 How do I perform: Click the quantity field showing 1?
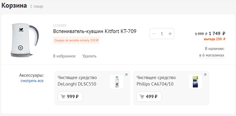pyautogui.click(x=162, y=34)
